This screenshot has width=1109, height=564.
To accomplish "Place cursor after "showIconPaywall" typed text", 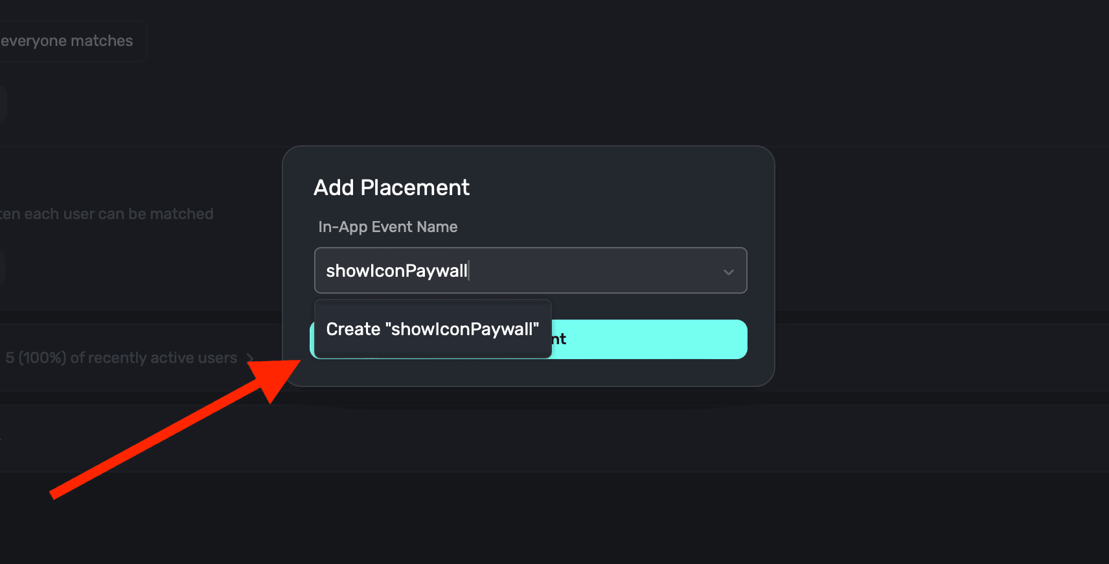I will point(468,270).
